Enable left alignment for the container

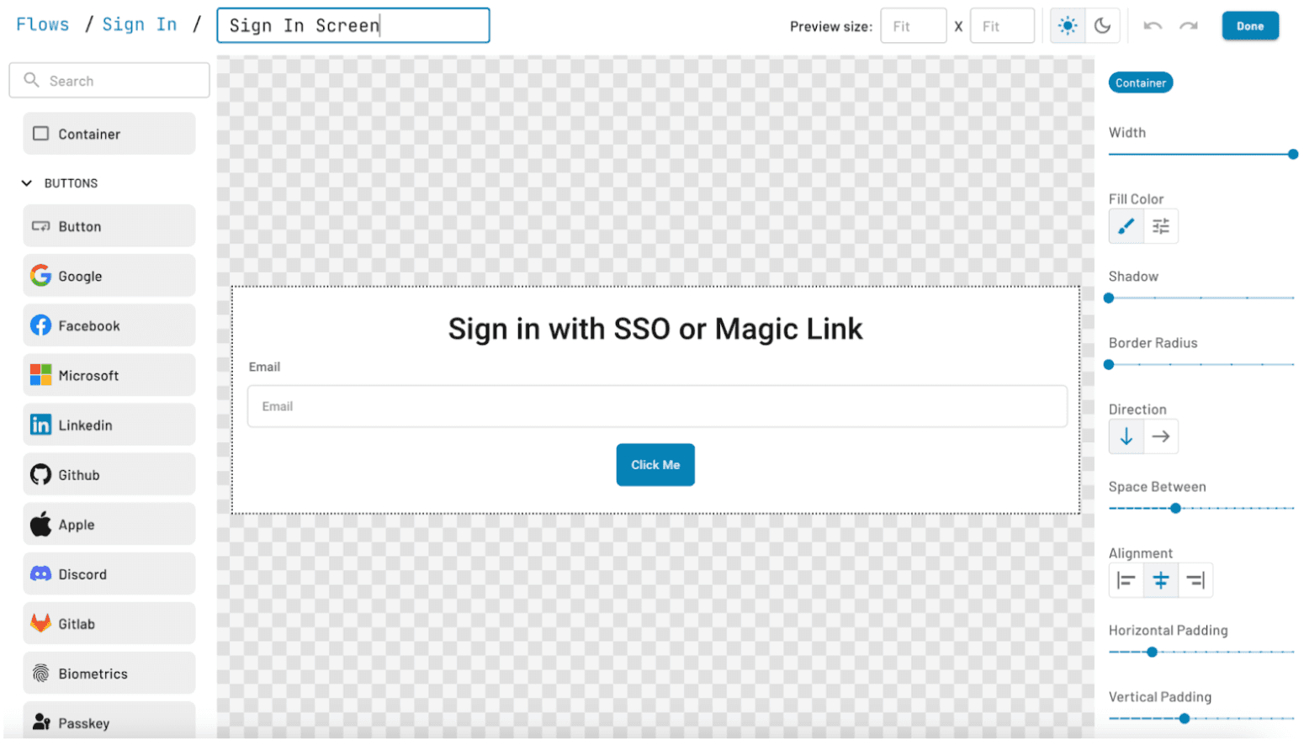(1126, 579)
